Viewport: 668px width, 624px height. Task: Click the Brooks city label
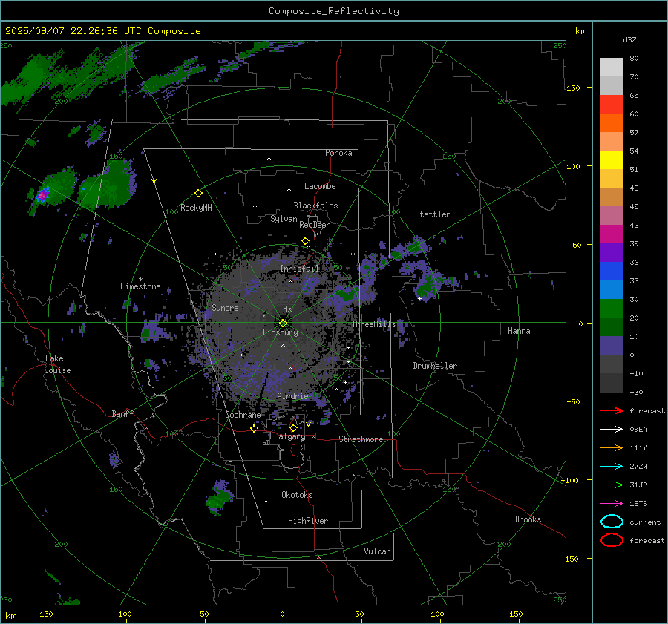528,519
